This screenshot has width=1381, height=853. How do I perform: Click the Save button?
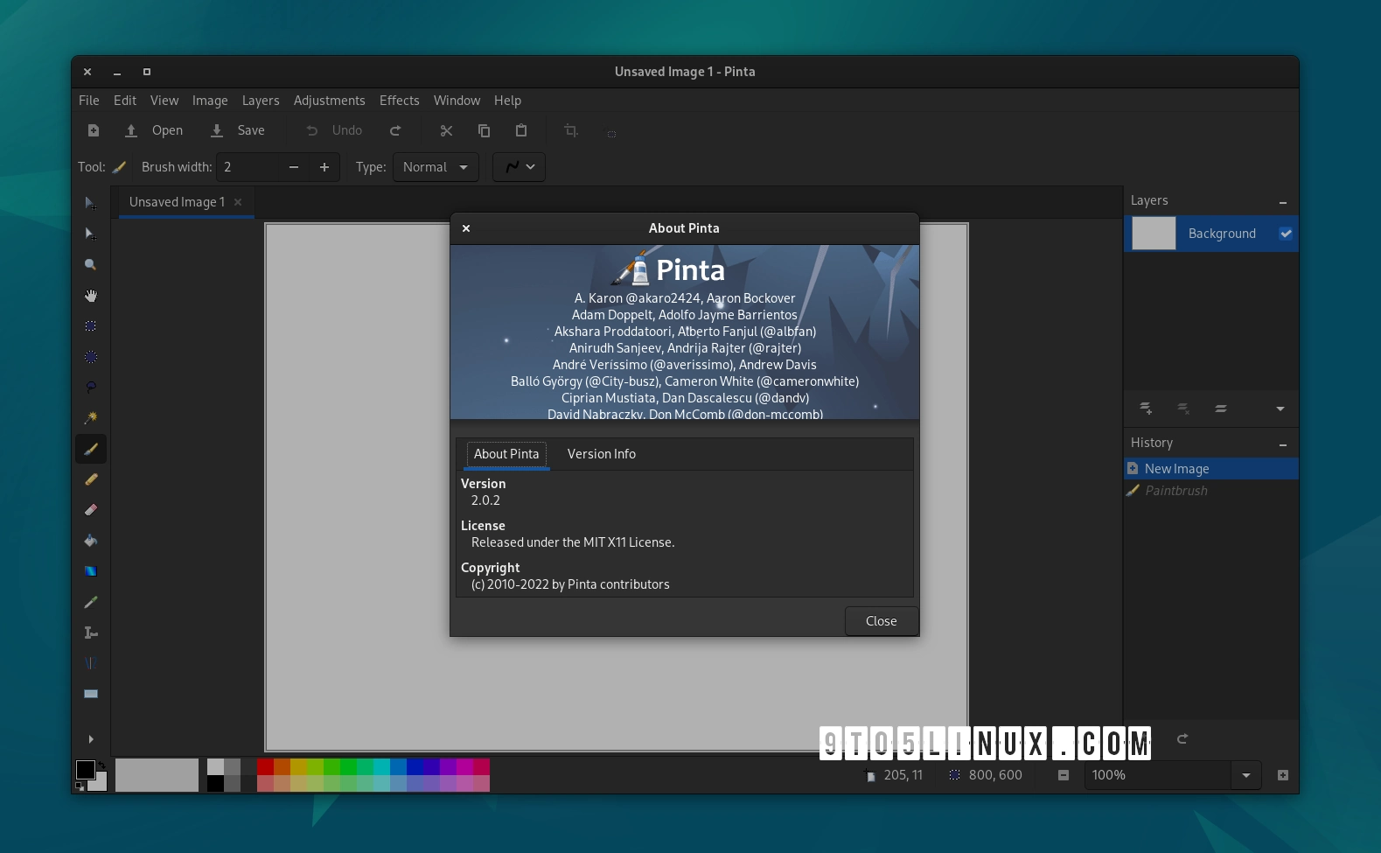coord(238,130)
